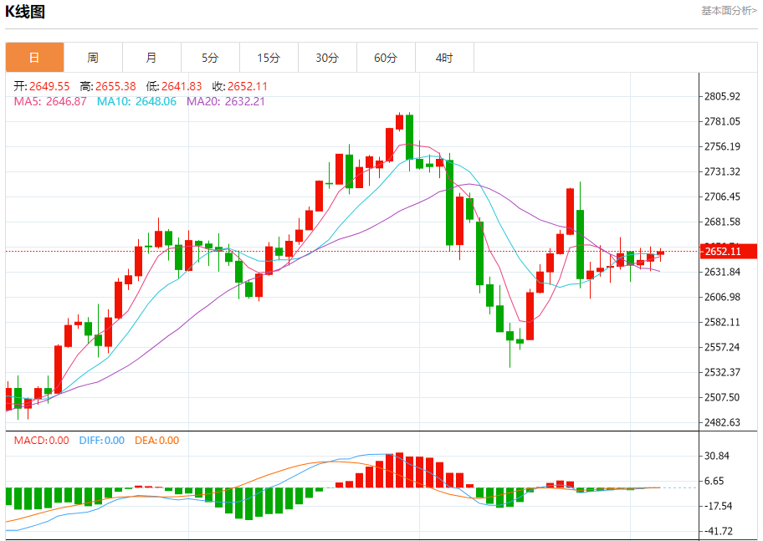Switch to the 周 weekly tab

point(93,58)
